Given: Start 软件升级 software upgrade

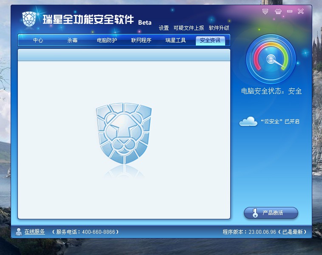Looking at the screenshot, I should [219, 28].
